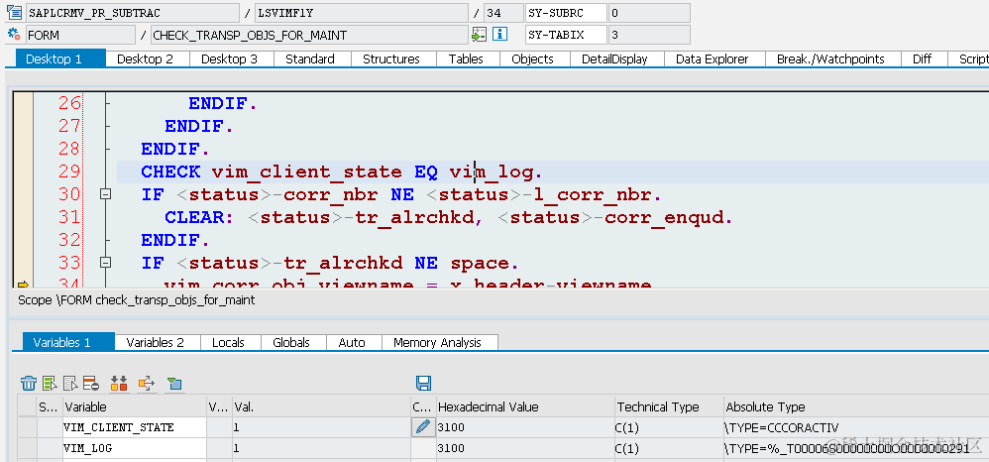Image resolution: width=989 pixels, height=462 pixels.
Task: Click the green variable list toolbar icon
Action: 50,383
